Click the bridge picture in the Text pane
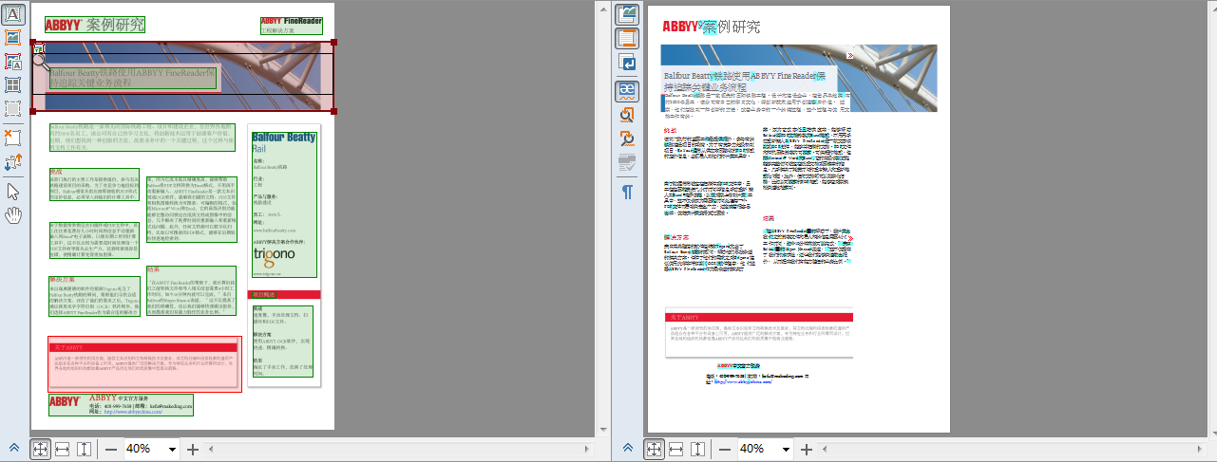1217x462 pixels. tap(799, 78)
